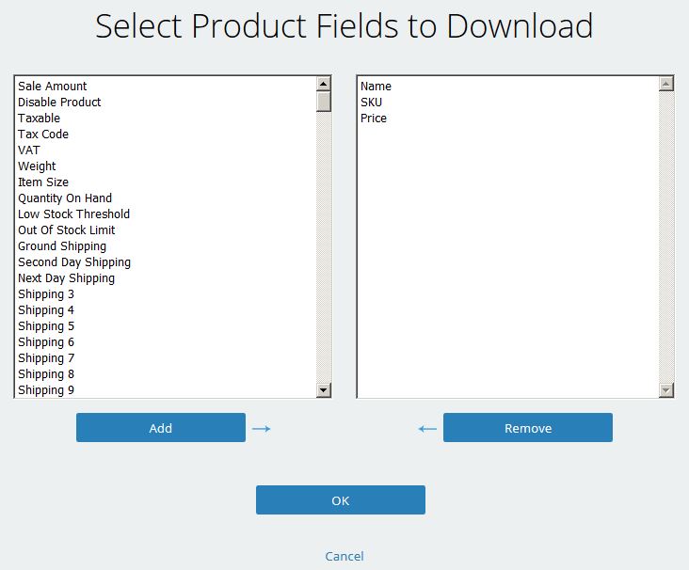
Task: Choose Tax Code from the left list
Action: [x=166, y=134]
